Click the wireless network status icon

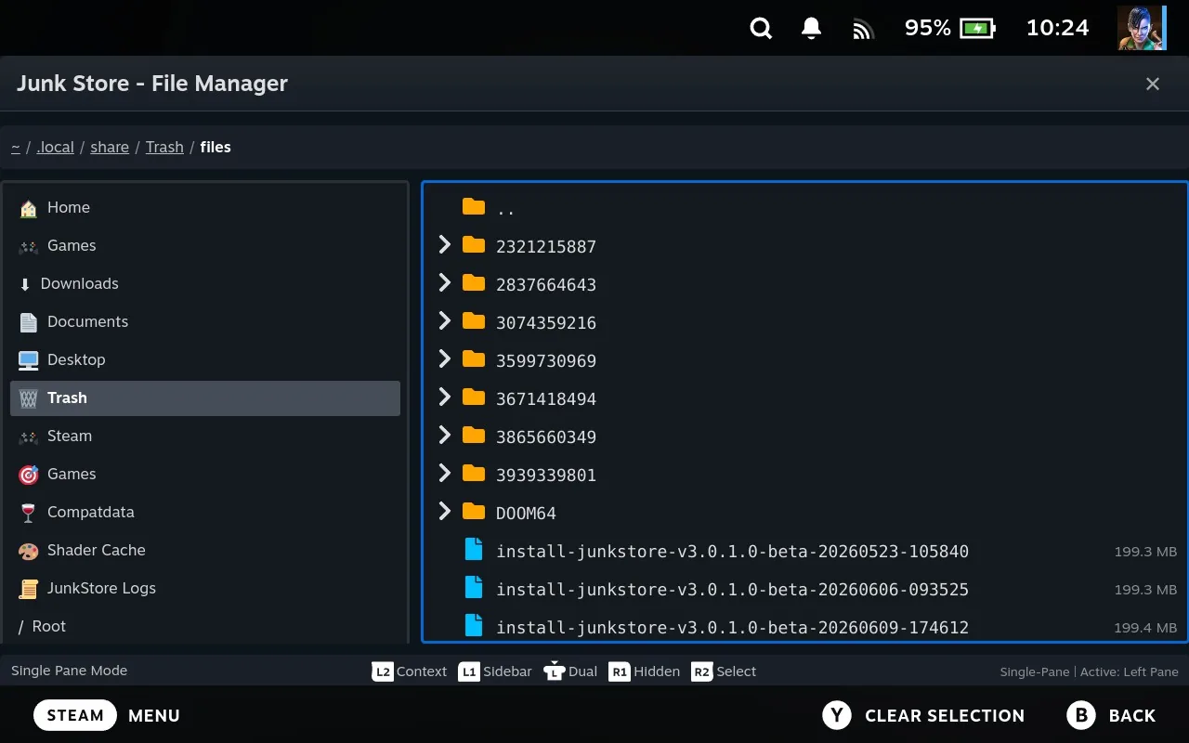tap(864, 31)
